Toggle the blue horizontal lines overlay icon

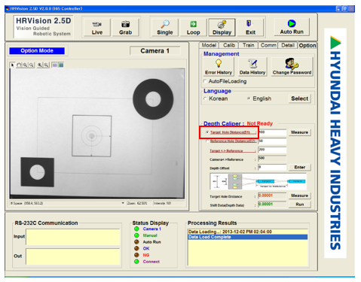54,65
